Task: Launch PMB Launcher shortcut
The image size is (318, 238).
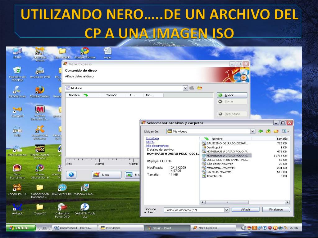Action: coord(17,151)
